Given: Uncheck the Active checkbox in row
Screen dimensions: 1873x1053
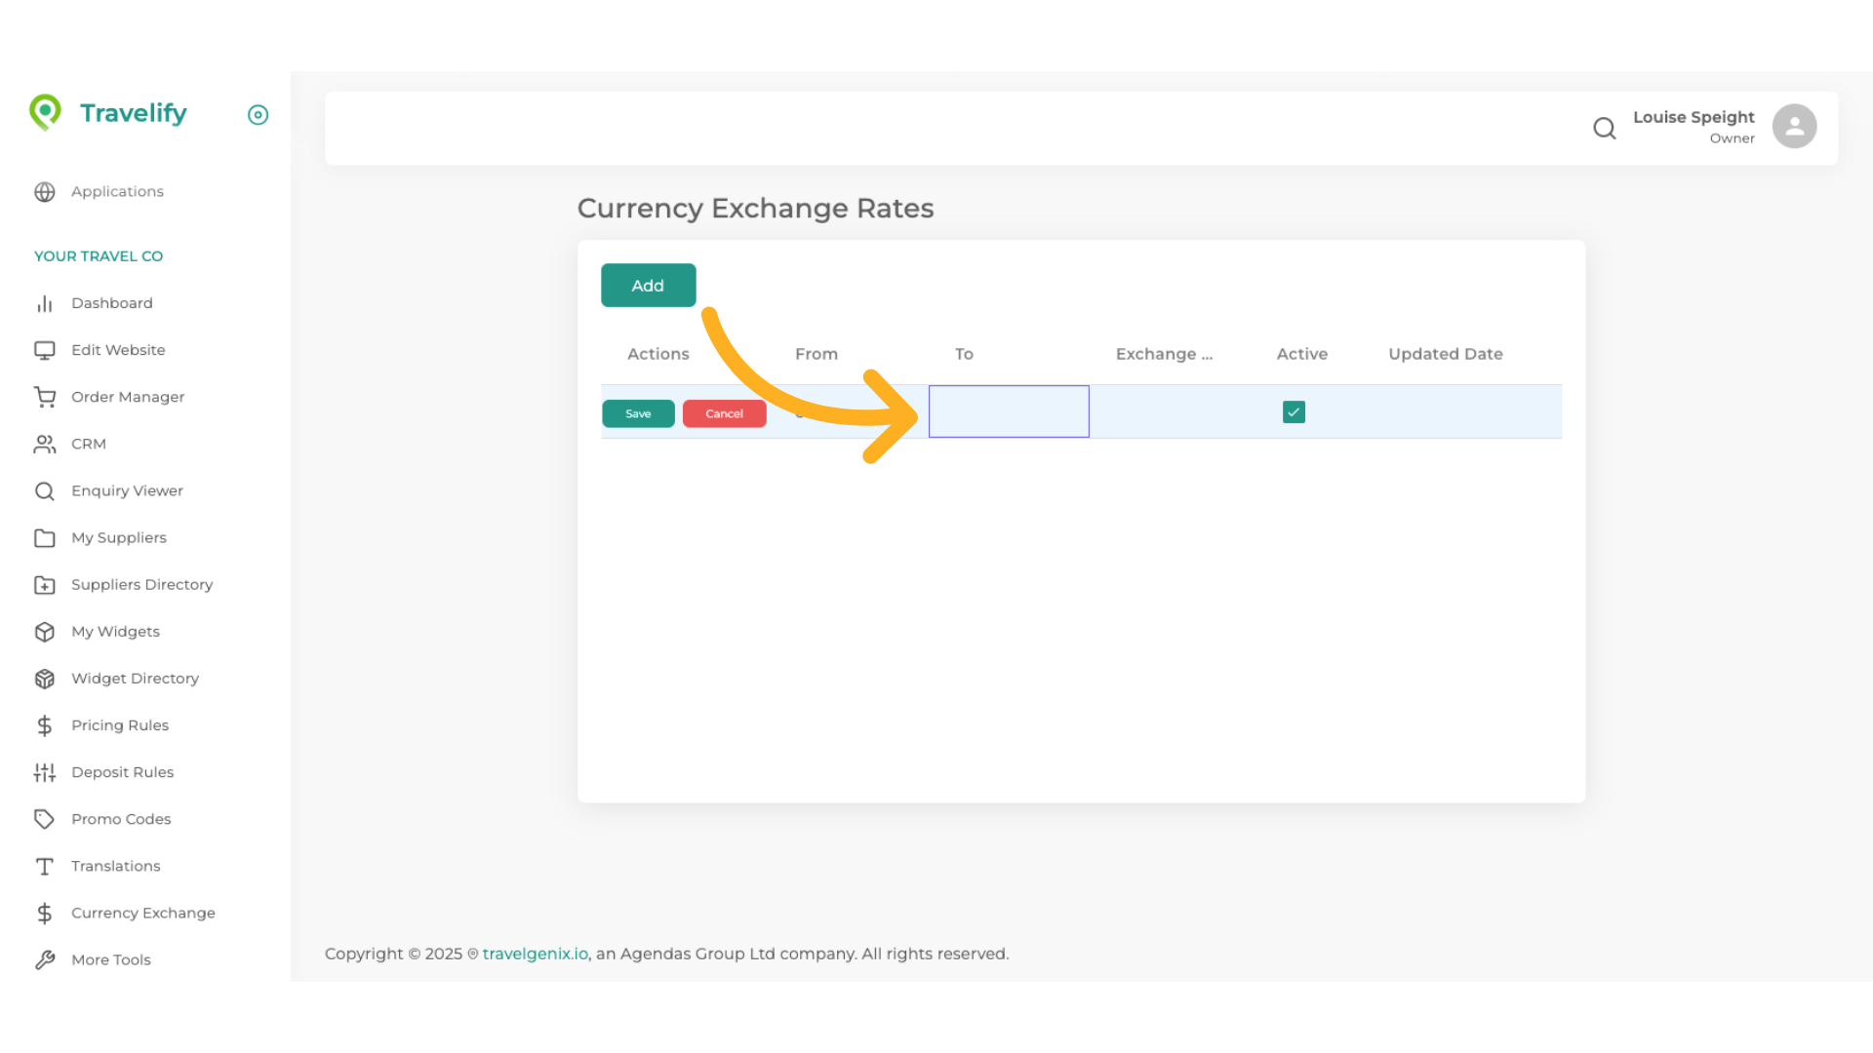Looking at the screenshot, I should click(1294, 412).
